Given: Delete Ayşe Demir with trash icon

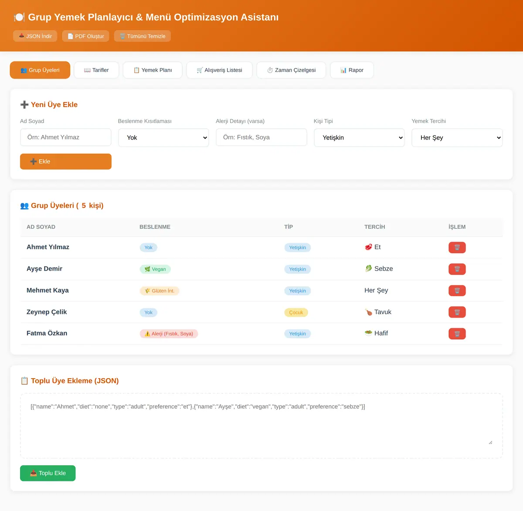Looking at the screenshot, I should 457,269.
